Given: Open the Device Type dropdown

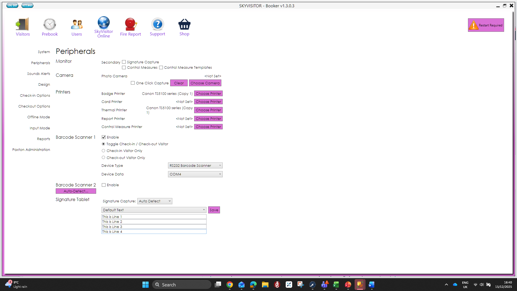Looking at the screenshot, I should [x=195, y=166].
